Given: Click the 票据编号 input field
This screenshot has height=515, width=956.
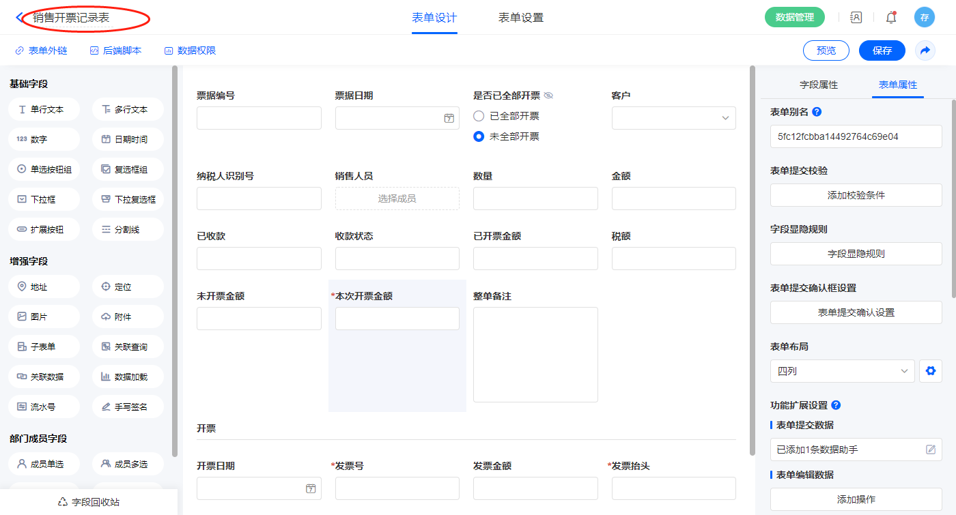Looking at the screenshot, I should 259,118.
